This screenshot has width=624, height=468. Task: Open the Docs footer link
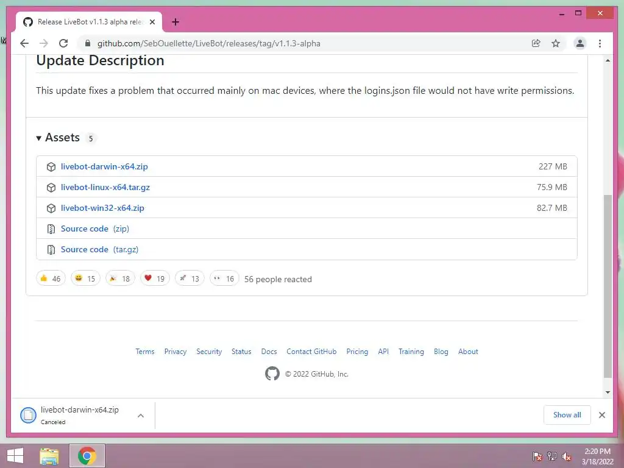(269, 352)
